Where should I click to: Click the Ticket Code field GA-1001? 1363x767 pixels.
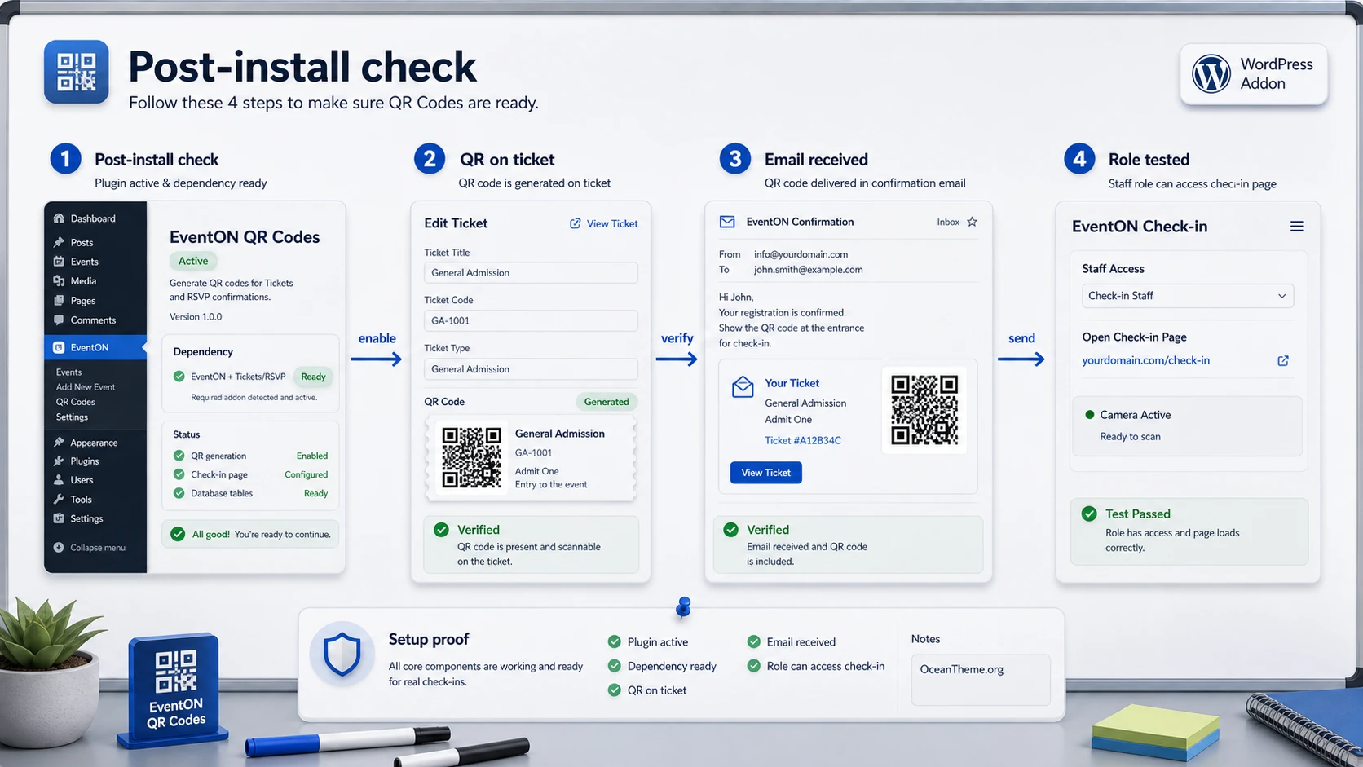tap(531, 320)
